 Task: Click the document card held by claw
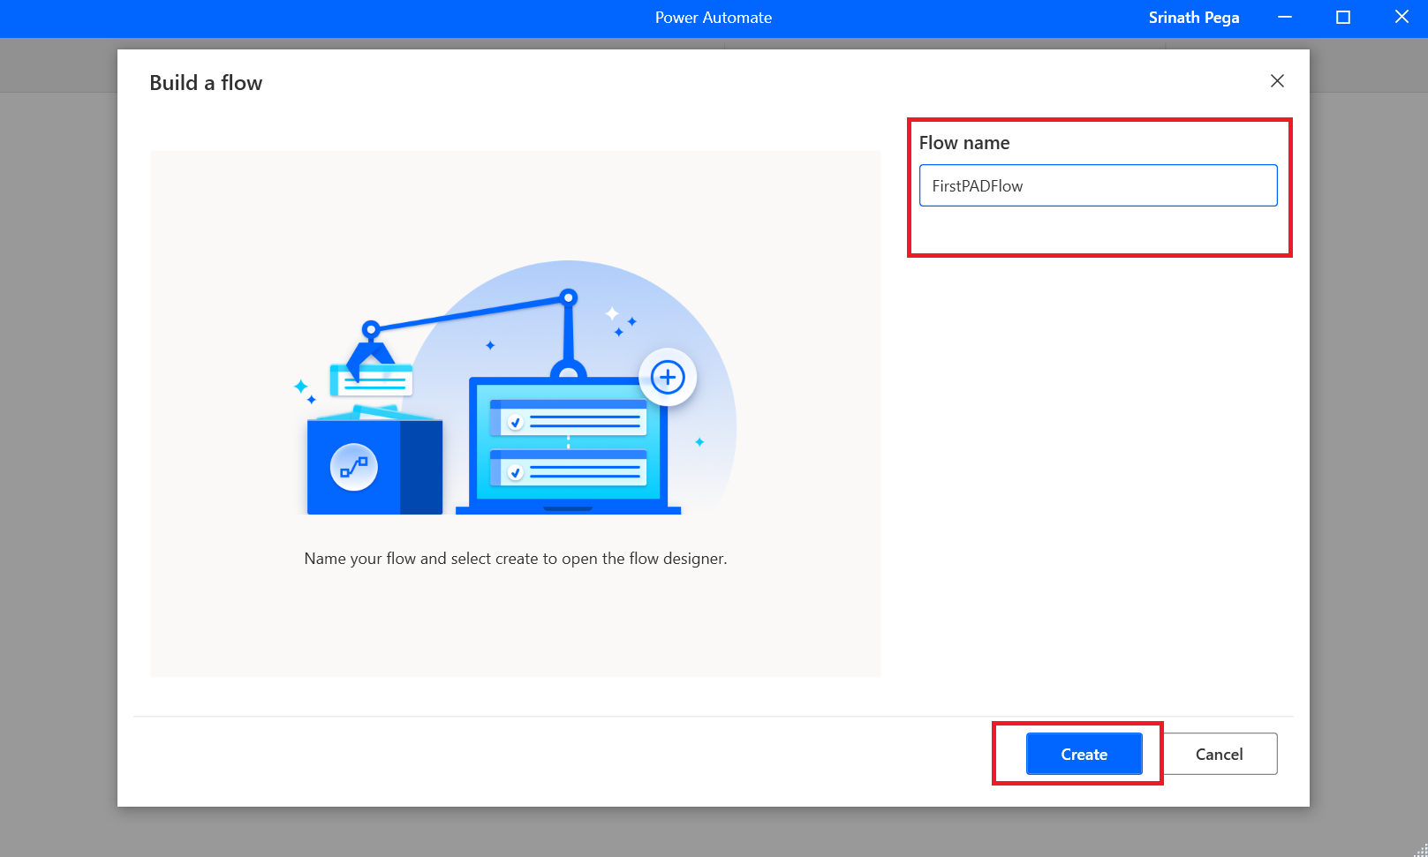pyautogui.click(x=372, y=381)
